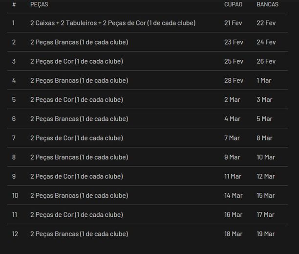This screenshot has width=299, height=254.
Task: Select row 1 with Caixas and Tabuleiros
Action: pyautogui.click(x=148, y=23)
